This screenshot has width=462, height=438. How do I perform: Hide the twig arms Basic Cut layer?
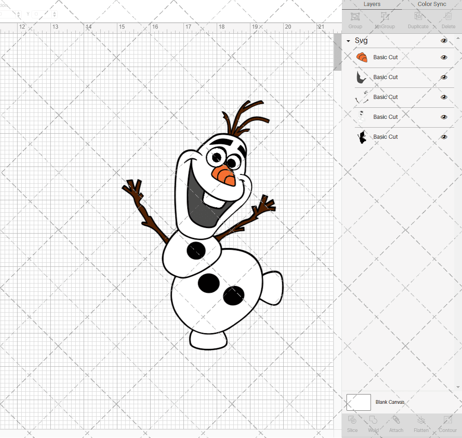pyautogui.click(x=444, y=97)
